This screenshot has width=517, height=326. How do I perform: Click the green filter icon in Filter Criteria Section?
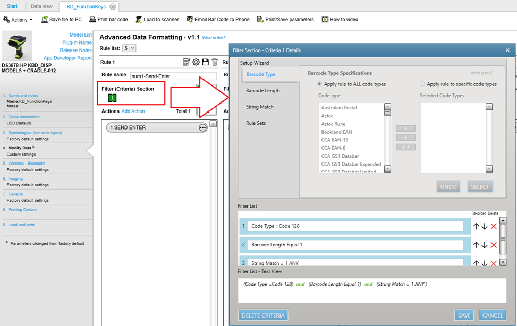(112, 98)
